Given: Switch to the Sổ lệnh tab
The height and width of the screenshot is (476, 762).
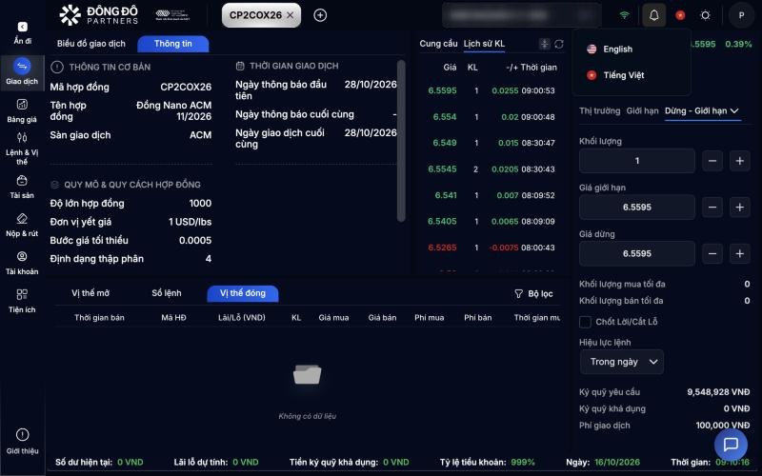Looking at the screenshot, I should click(166, 293).
